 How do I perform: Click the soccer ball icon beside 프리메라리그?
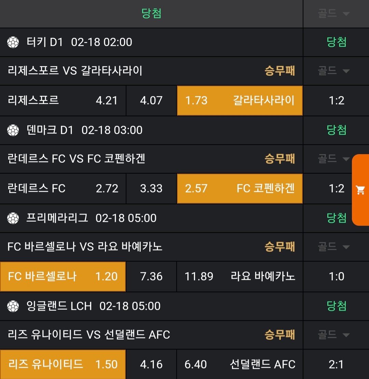pos(13,218)
